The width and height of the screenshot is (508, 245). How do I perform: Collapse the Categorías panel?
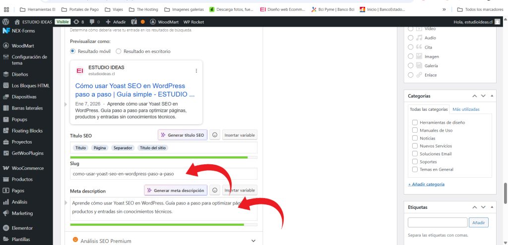coord(492,96)
